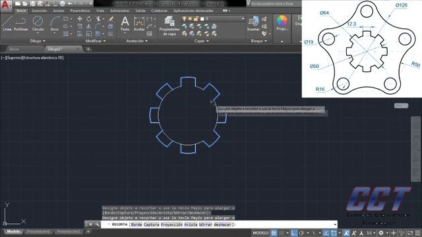Click the status bar customization menu icon

click(417, 232)
